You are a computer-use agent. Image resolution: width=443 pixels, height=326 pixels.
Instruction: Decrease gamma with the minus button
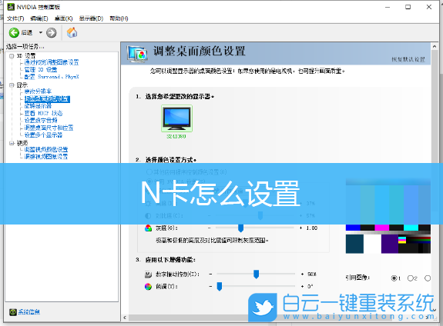(x=210, y=228)
